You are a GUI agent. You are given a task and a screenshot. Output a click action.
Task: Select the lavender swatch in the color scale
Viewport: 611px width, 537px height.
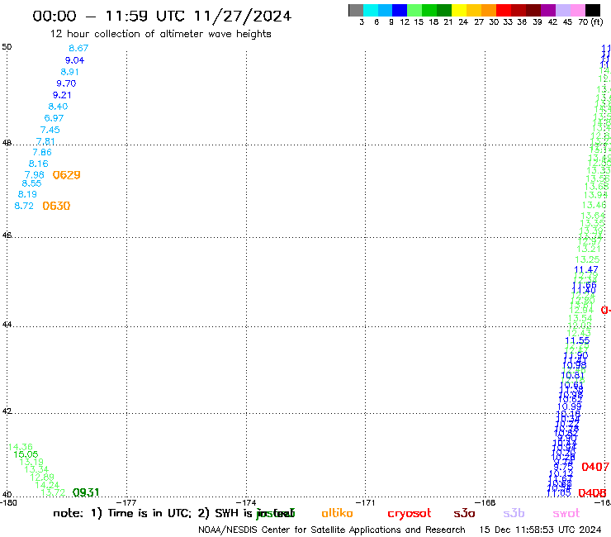562,10
